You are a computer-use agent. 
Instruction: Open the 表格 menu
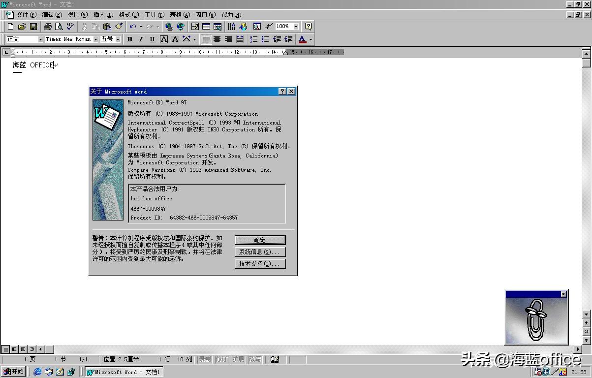click(180, 15)
